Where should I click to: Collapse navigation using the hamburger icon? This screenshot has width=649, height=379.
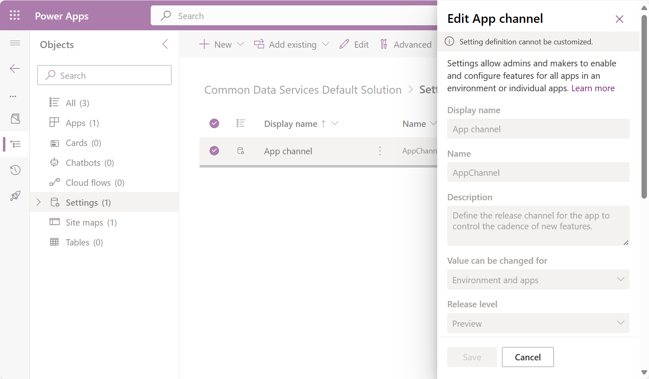pyautogui.click(x=15, y=43)
